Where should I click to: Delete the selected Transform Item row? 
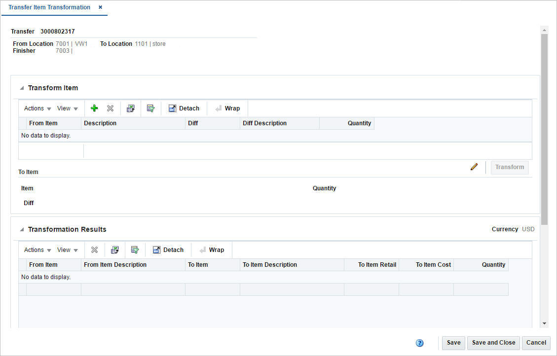(x=110, y=108)
